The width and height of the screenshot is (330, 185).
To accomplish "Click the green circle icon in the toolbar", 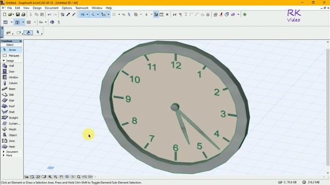I will (245, 14).
